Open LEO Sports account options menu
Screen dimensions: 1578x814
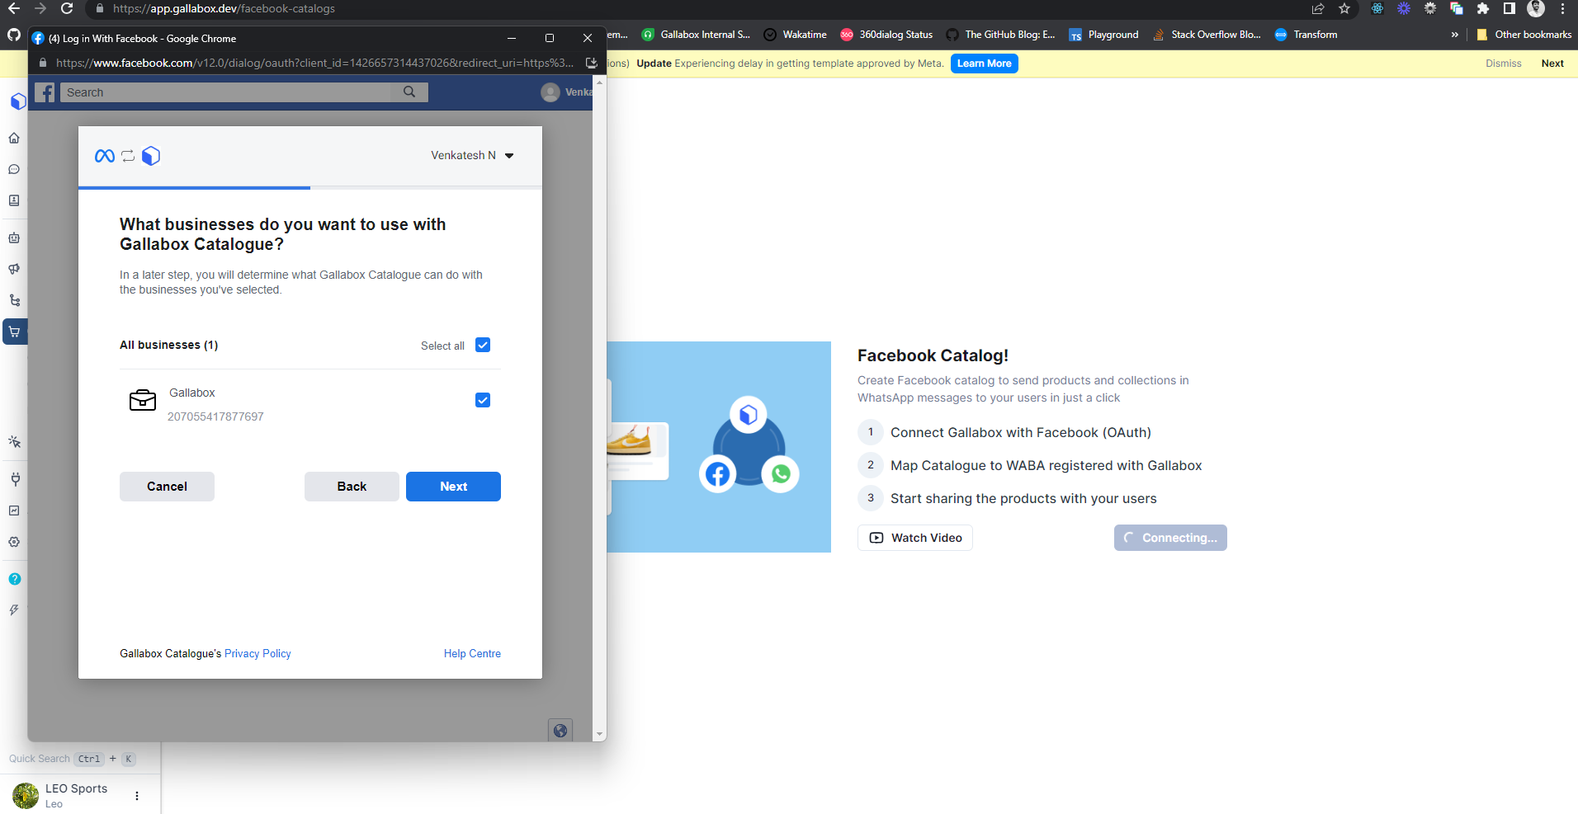coord(137,796)
